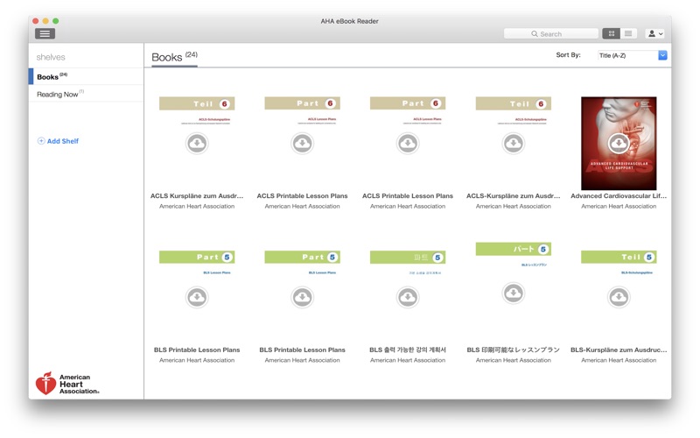Click the blue Sort By dropdown arrow
The height and width of the screenshot is (438, 700).
[662, 55]
